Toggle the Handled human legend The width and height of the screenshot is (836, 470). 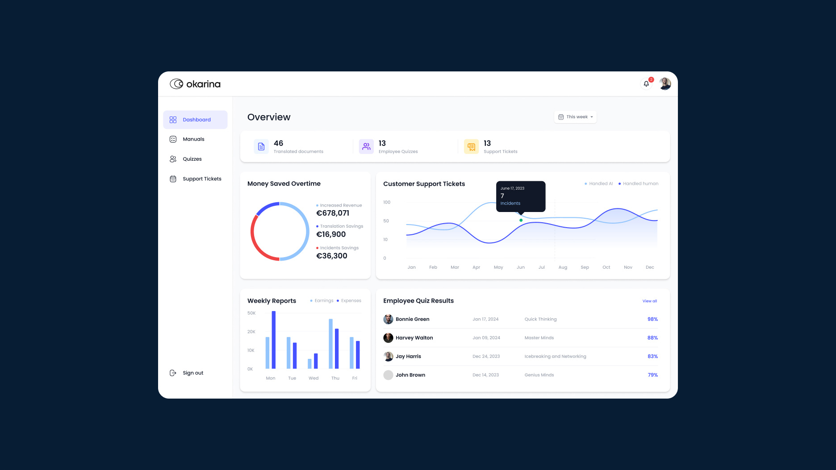click(638, 183)
